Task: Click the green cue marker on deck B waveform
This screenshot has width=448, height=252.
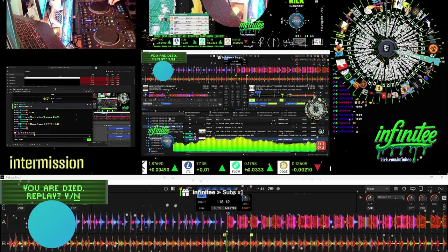Action: click(251, 235)
